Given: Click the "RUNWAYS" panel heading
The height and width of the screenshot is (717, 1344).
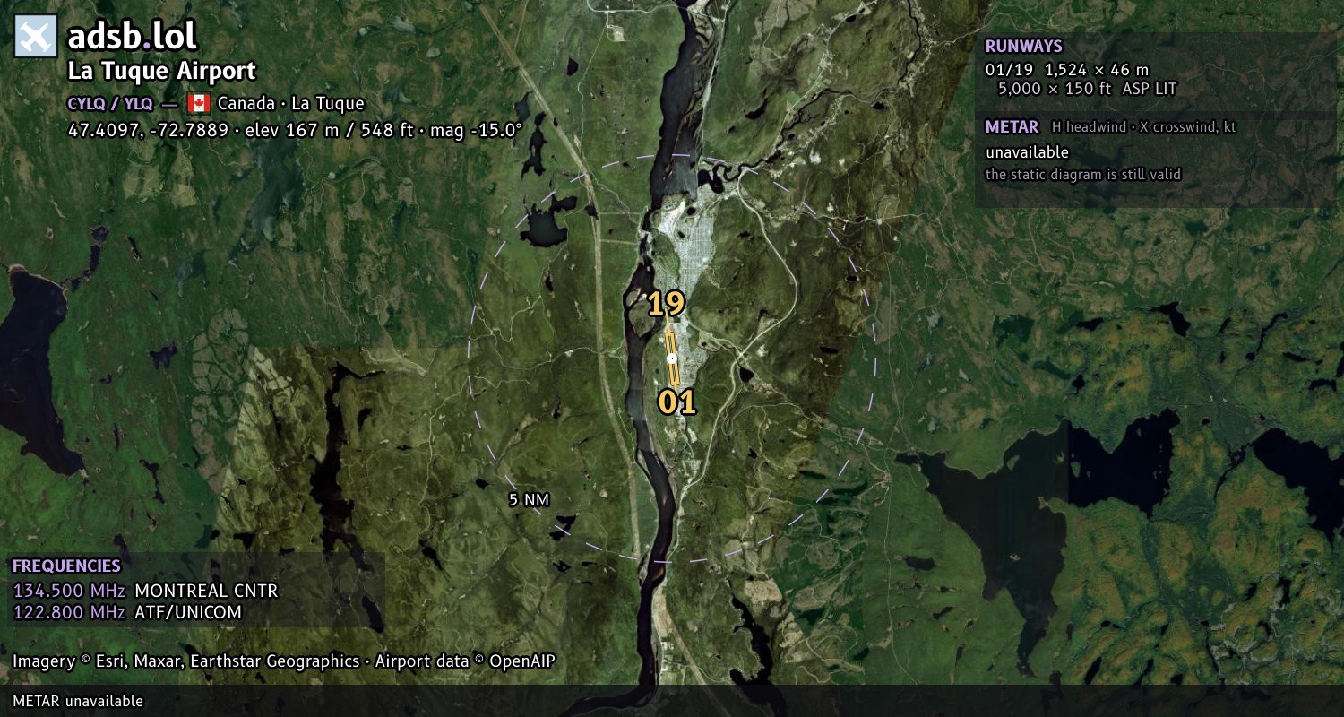Looking at the screenshot, I should [1023, 47].
